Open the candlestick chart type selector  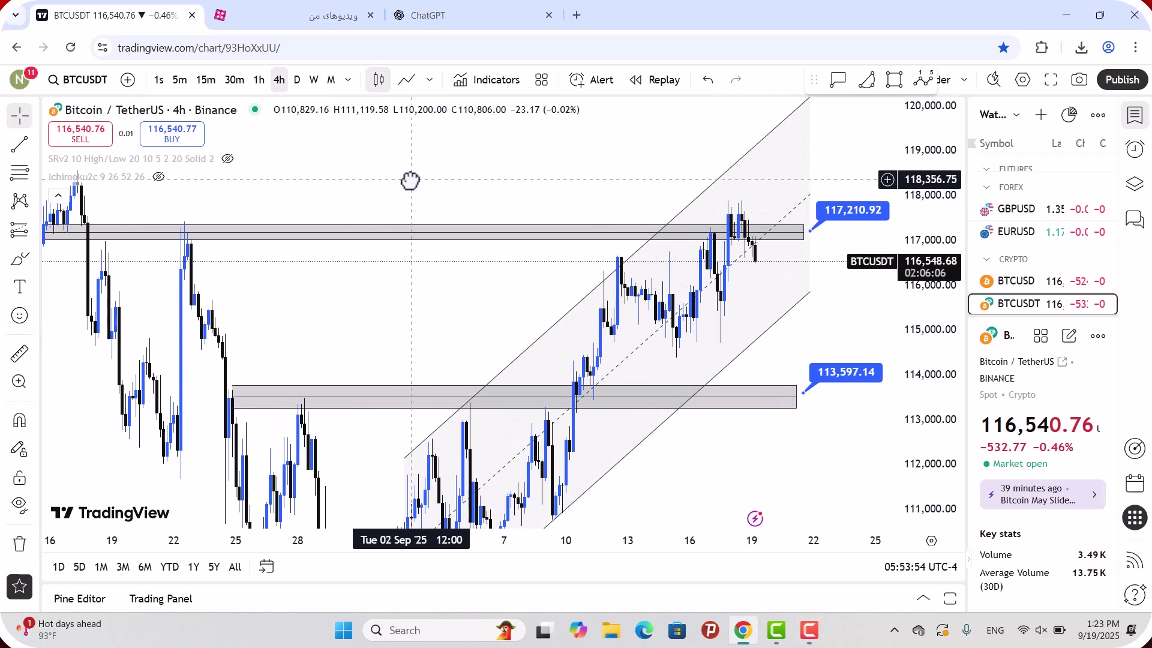click(x=379, y=80)
